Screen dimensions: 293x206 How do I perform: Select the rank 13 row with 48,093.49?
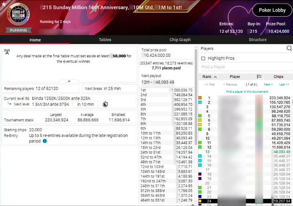click(x=245, y=152)
